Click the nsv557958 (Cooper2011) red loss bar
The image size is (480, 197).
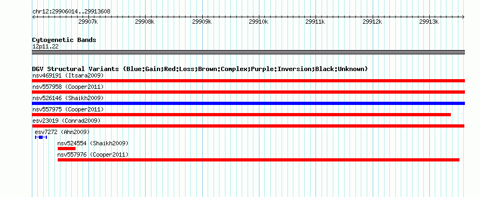point(248,92)
